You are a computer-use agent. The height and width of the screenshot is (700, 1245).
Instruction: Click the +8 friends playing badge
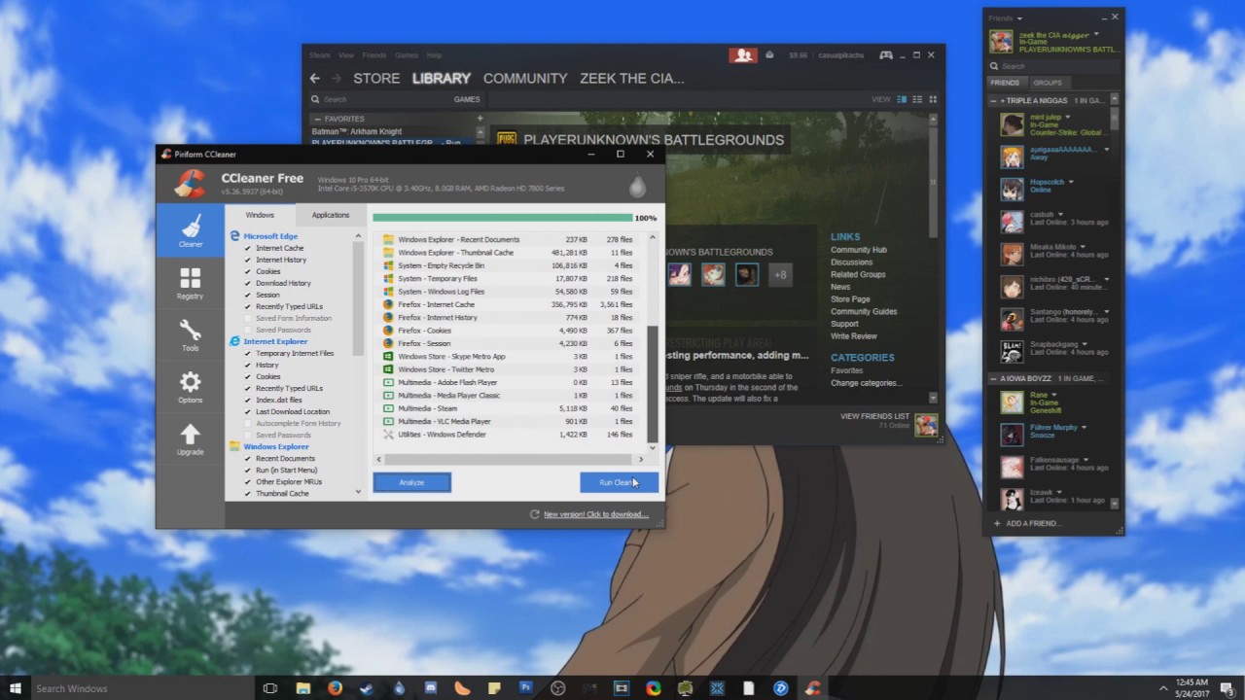780,275
